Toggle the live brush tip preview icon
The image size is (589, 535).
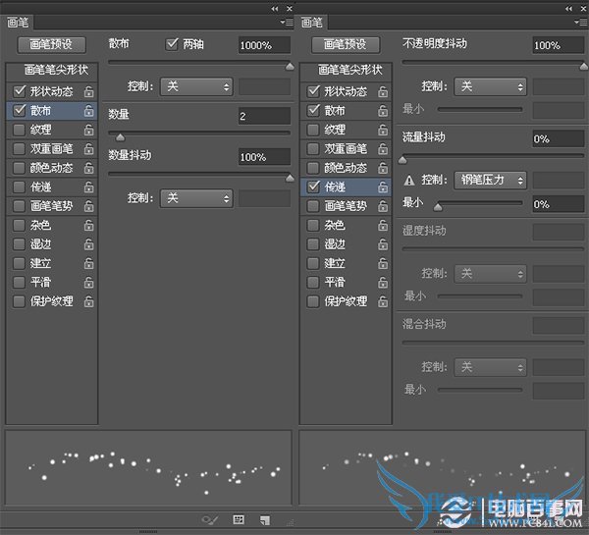[x=209, y=518]
